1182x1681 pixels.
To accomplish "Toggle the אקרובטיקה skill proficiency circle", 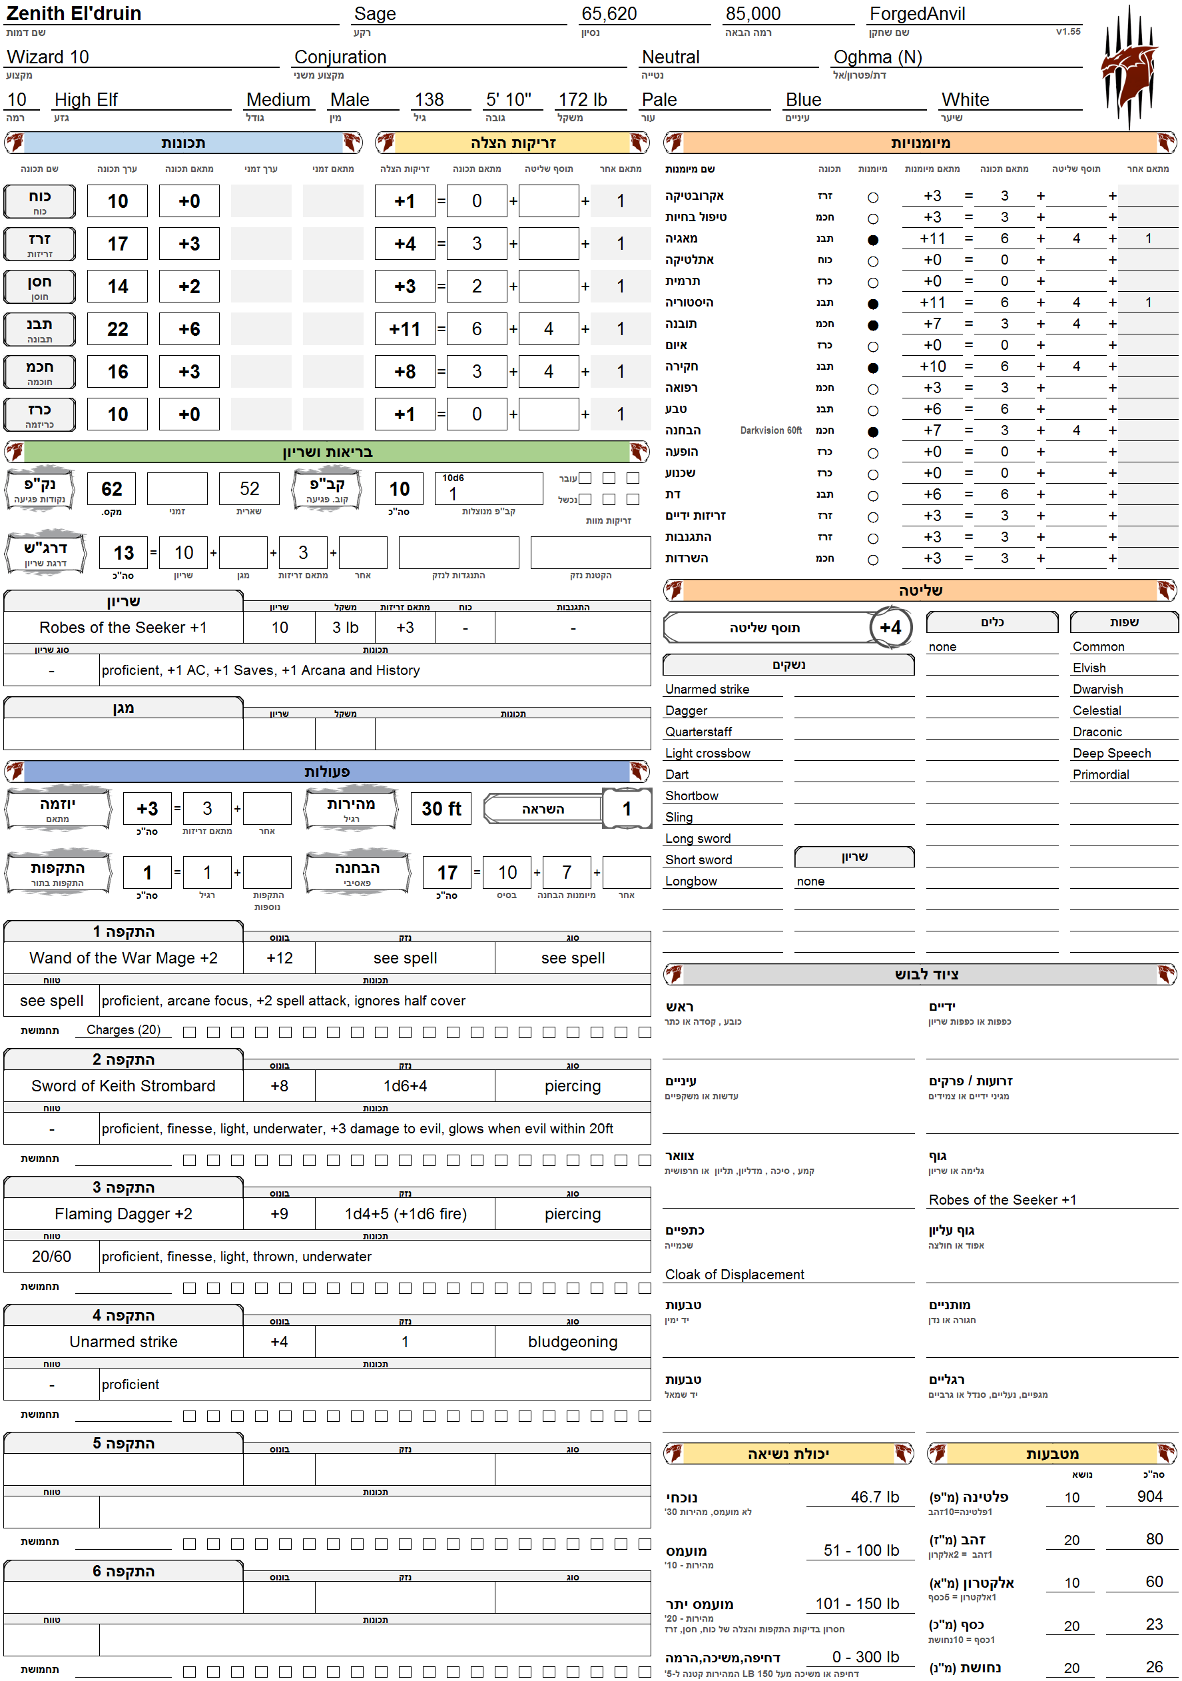I will pos(872,198).
